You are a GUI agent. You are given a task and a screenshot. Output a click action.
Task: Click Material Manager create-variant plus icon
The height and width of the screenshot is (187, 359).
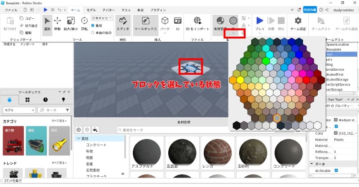click(79, 130)
